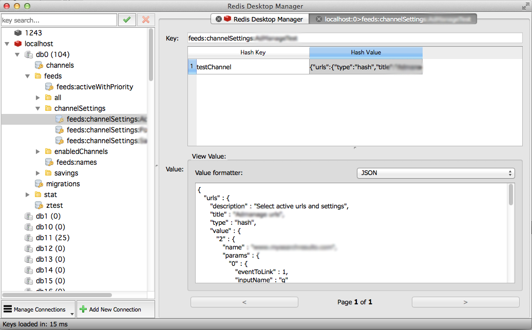The height and width of the screenshot is (330, 532).
Task: Close the localhost:0>feeds:channelSettings tab
Action: coord(318,19)
